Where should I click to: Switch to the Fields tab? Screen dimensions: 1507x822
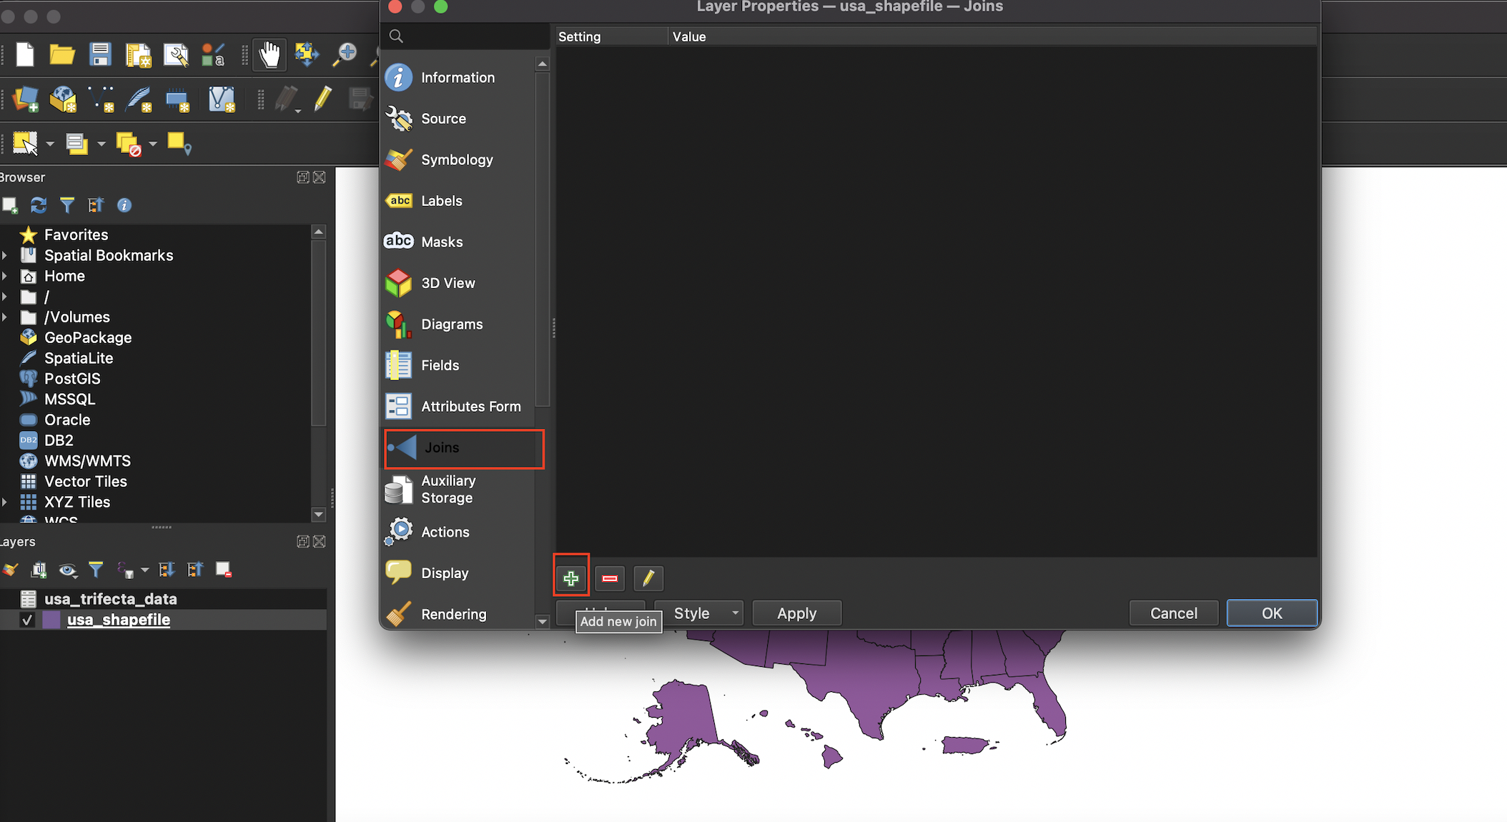click(x=440, y=365)
